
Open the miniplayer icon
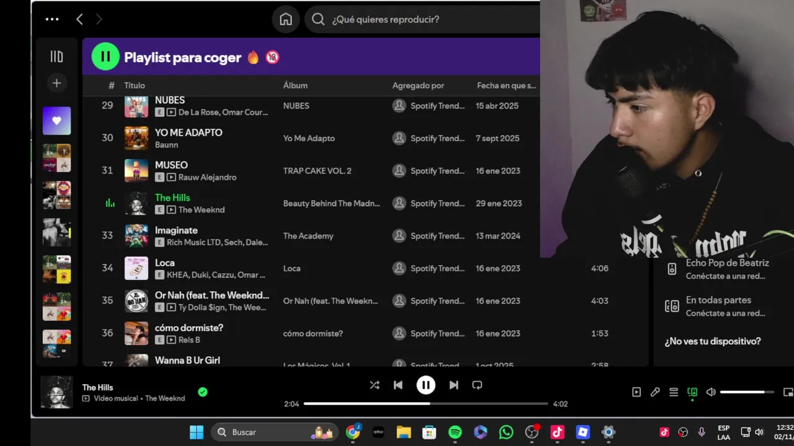coord(788,392)
